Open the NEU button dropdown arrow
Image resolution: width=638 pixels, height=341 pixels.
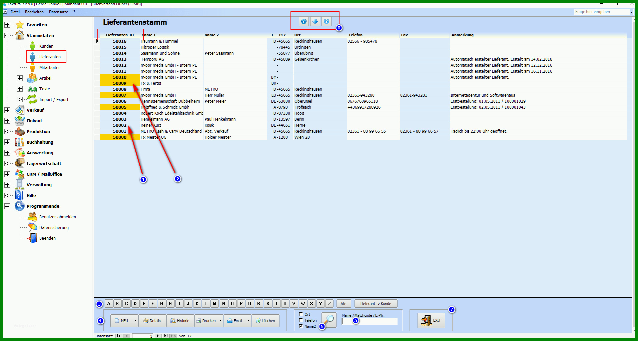(135, 321)
